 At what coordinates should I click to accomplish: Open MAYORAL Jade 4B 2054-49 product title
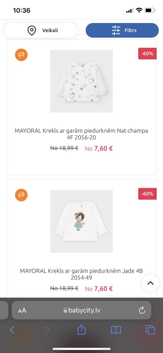click(81, 274)
